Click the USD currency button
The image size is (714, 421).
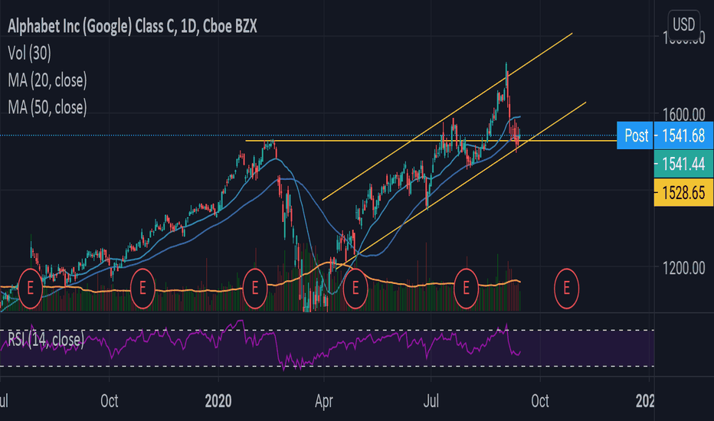click(x=683, y=24)
